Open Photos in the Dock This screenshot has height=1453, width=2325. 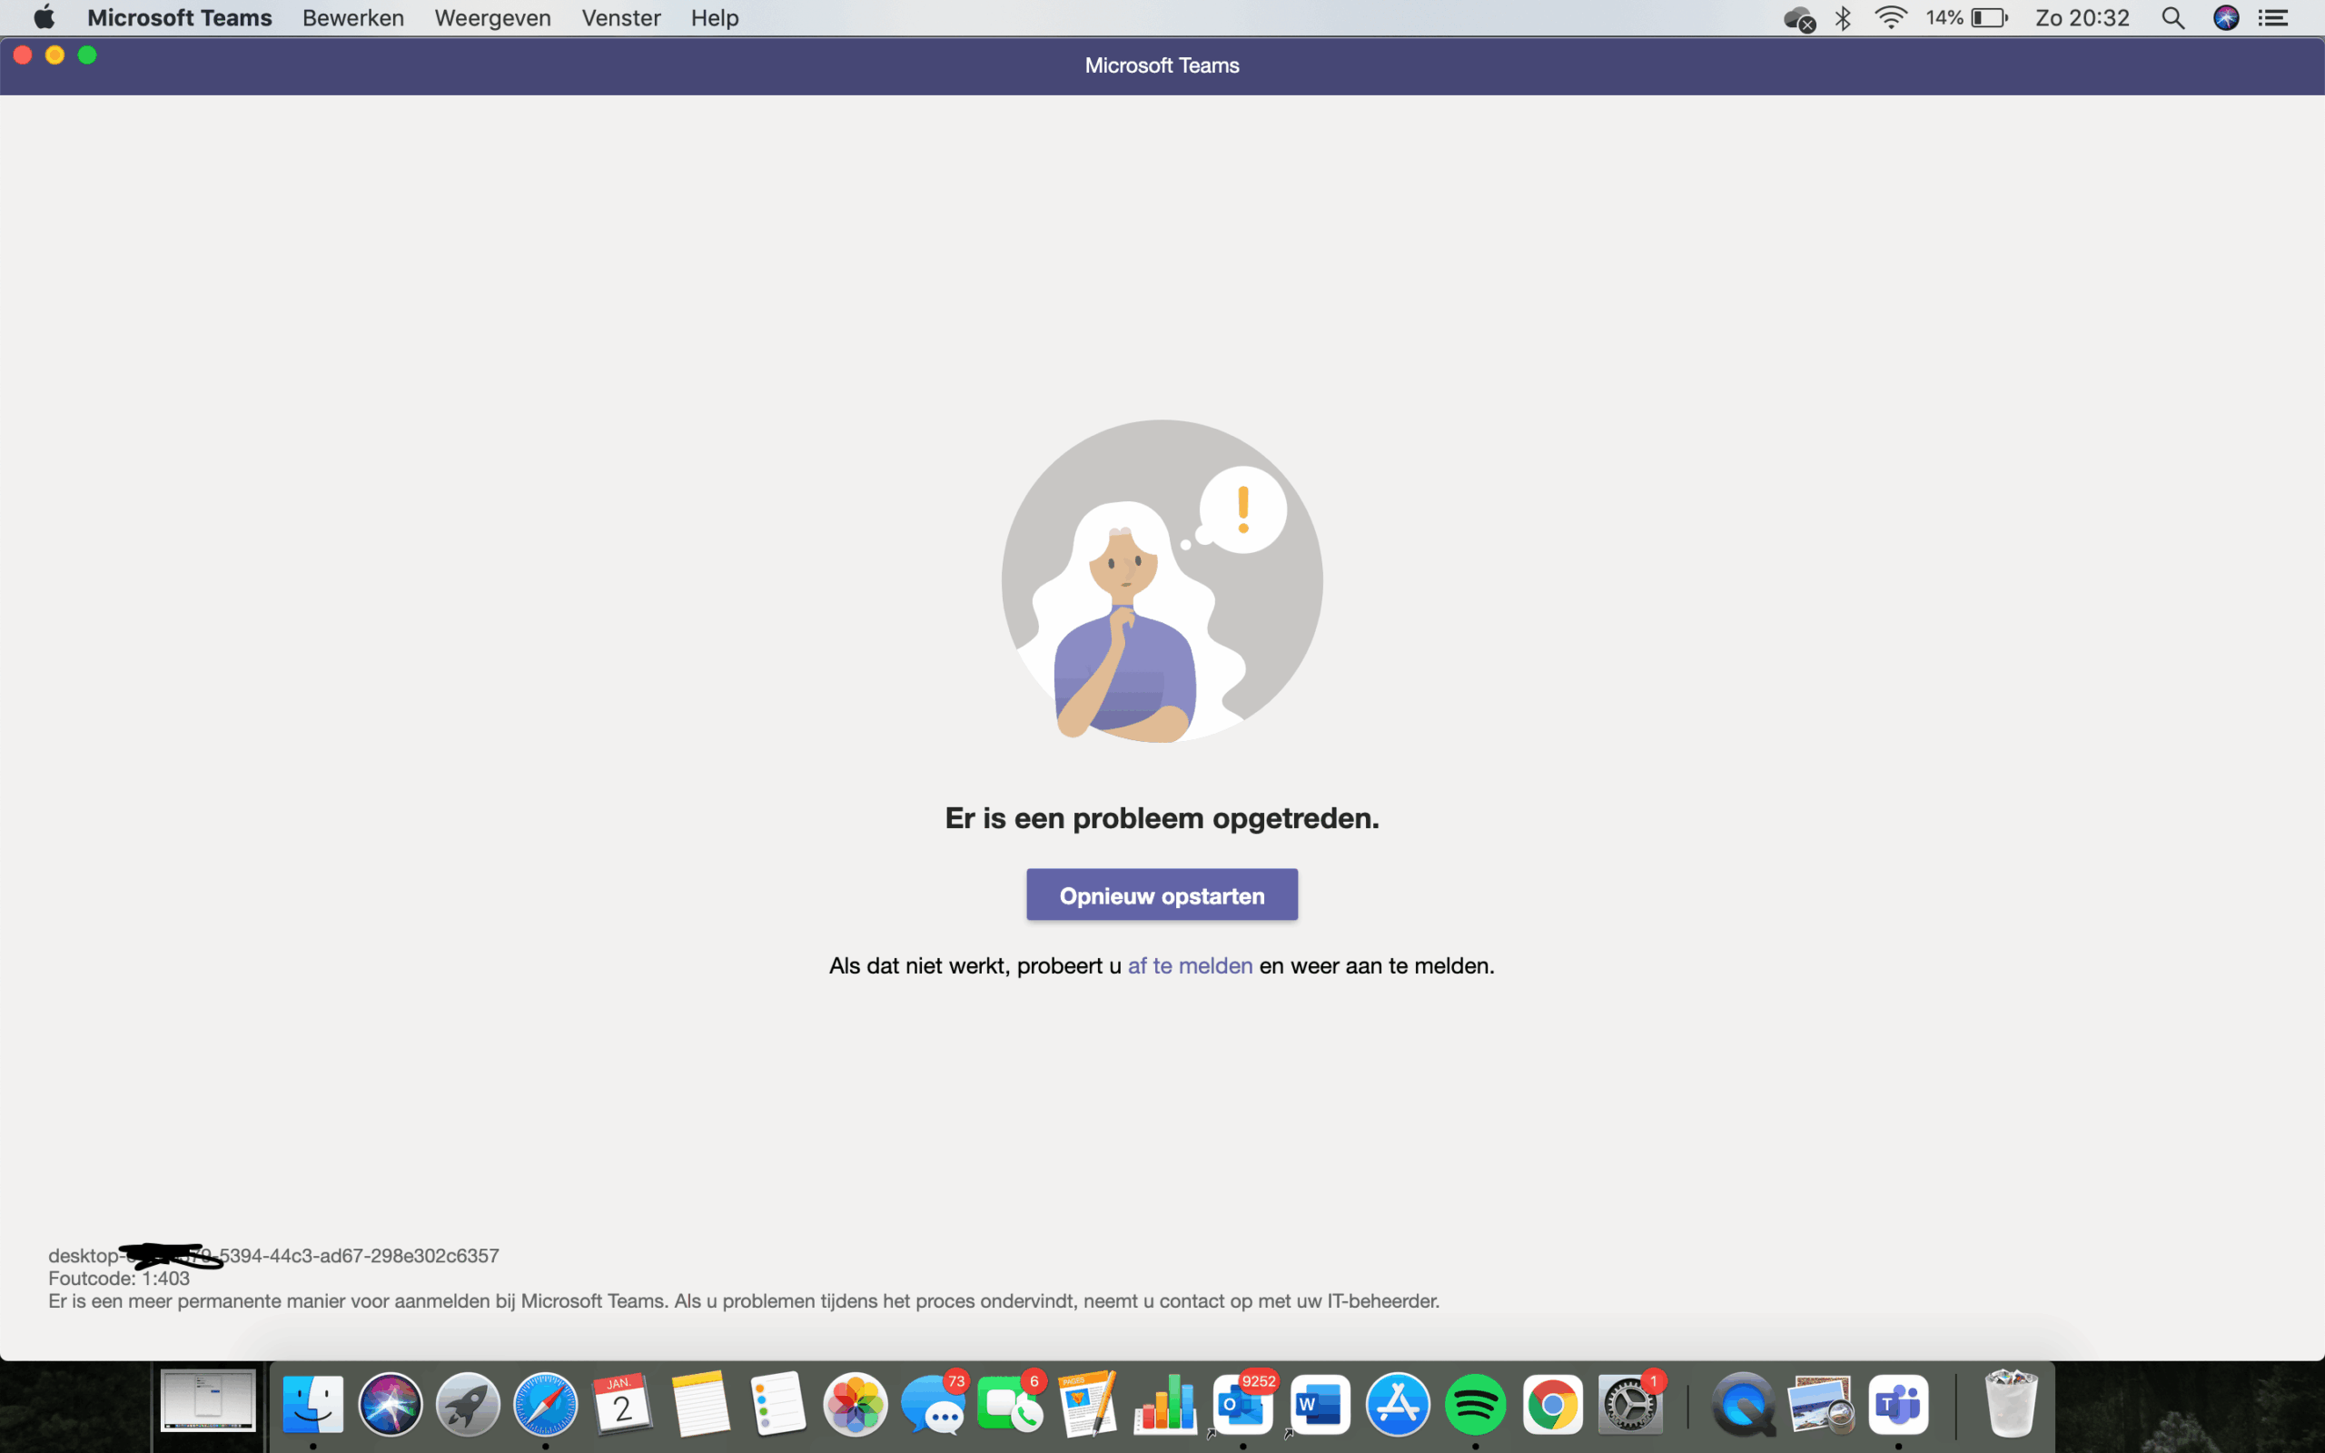point(855,1404)
